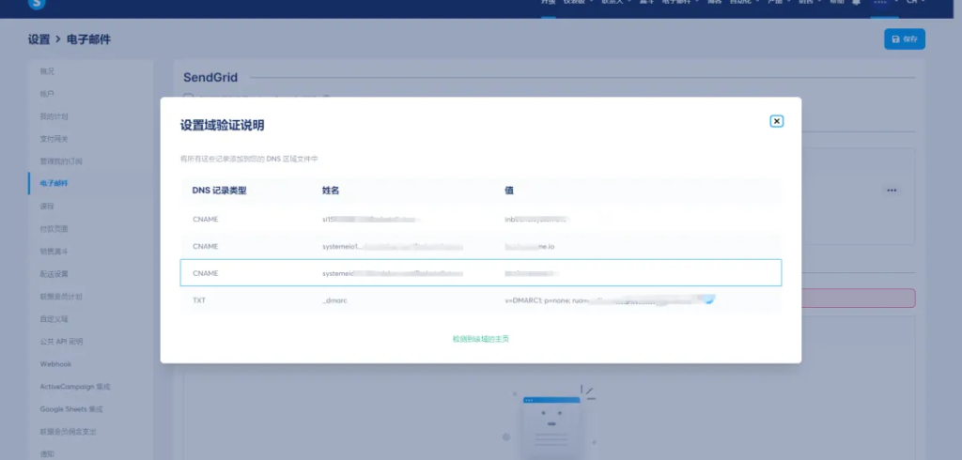Open 支付网关 in the settings sidebar
Screen dimensions: 962x460
click(54, 139)
